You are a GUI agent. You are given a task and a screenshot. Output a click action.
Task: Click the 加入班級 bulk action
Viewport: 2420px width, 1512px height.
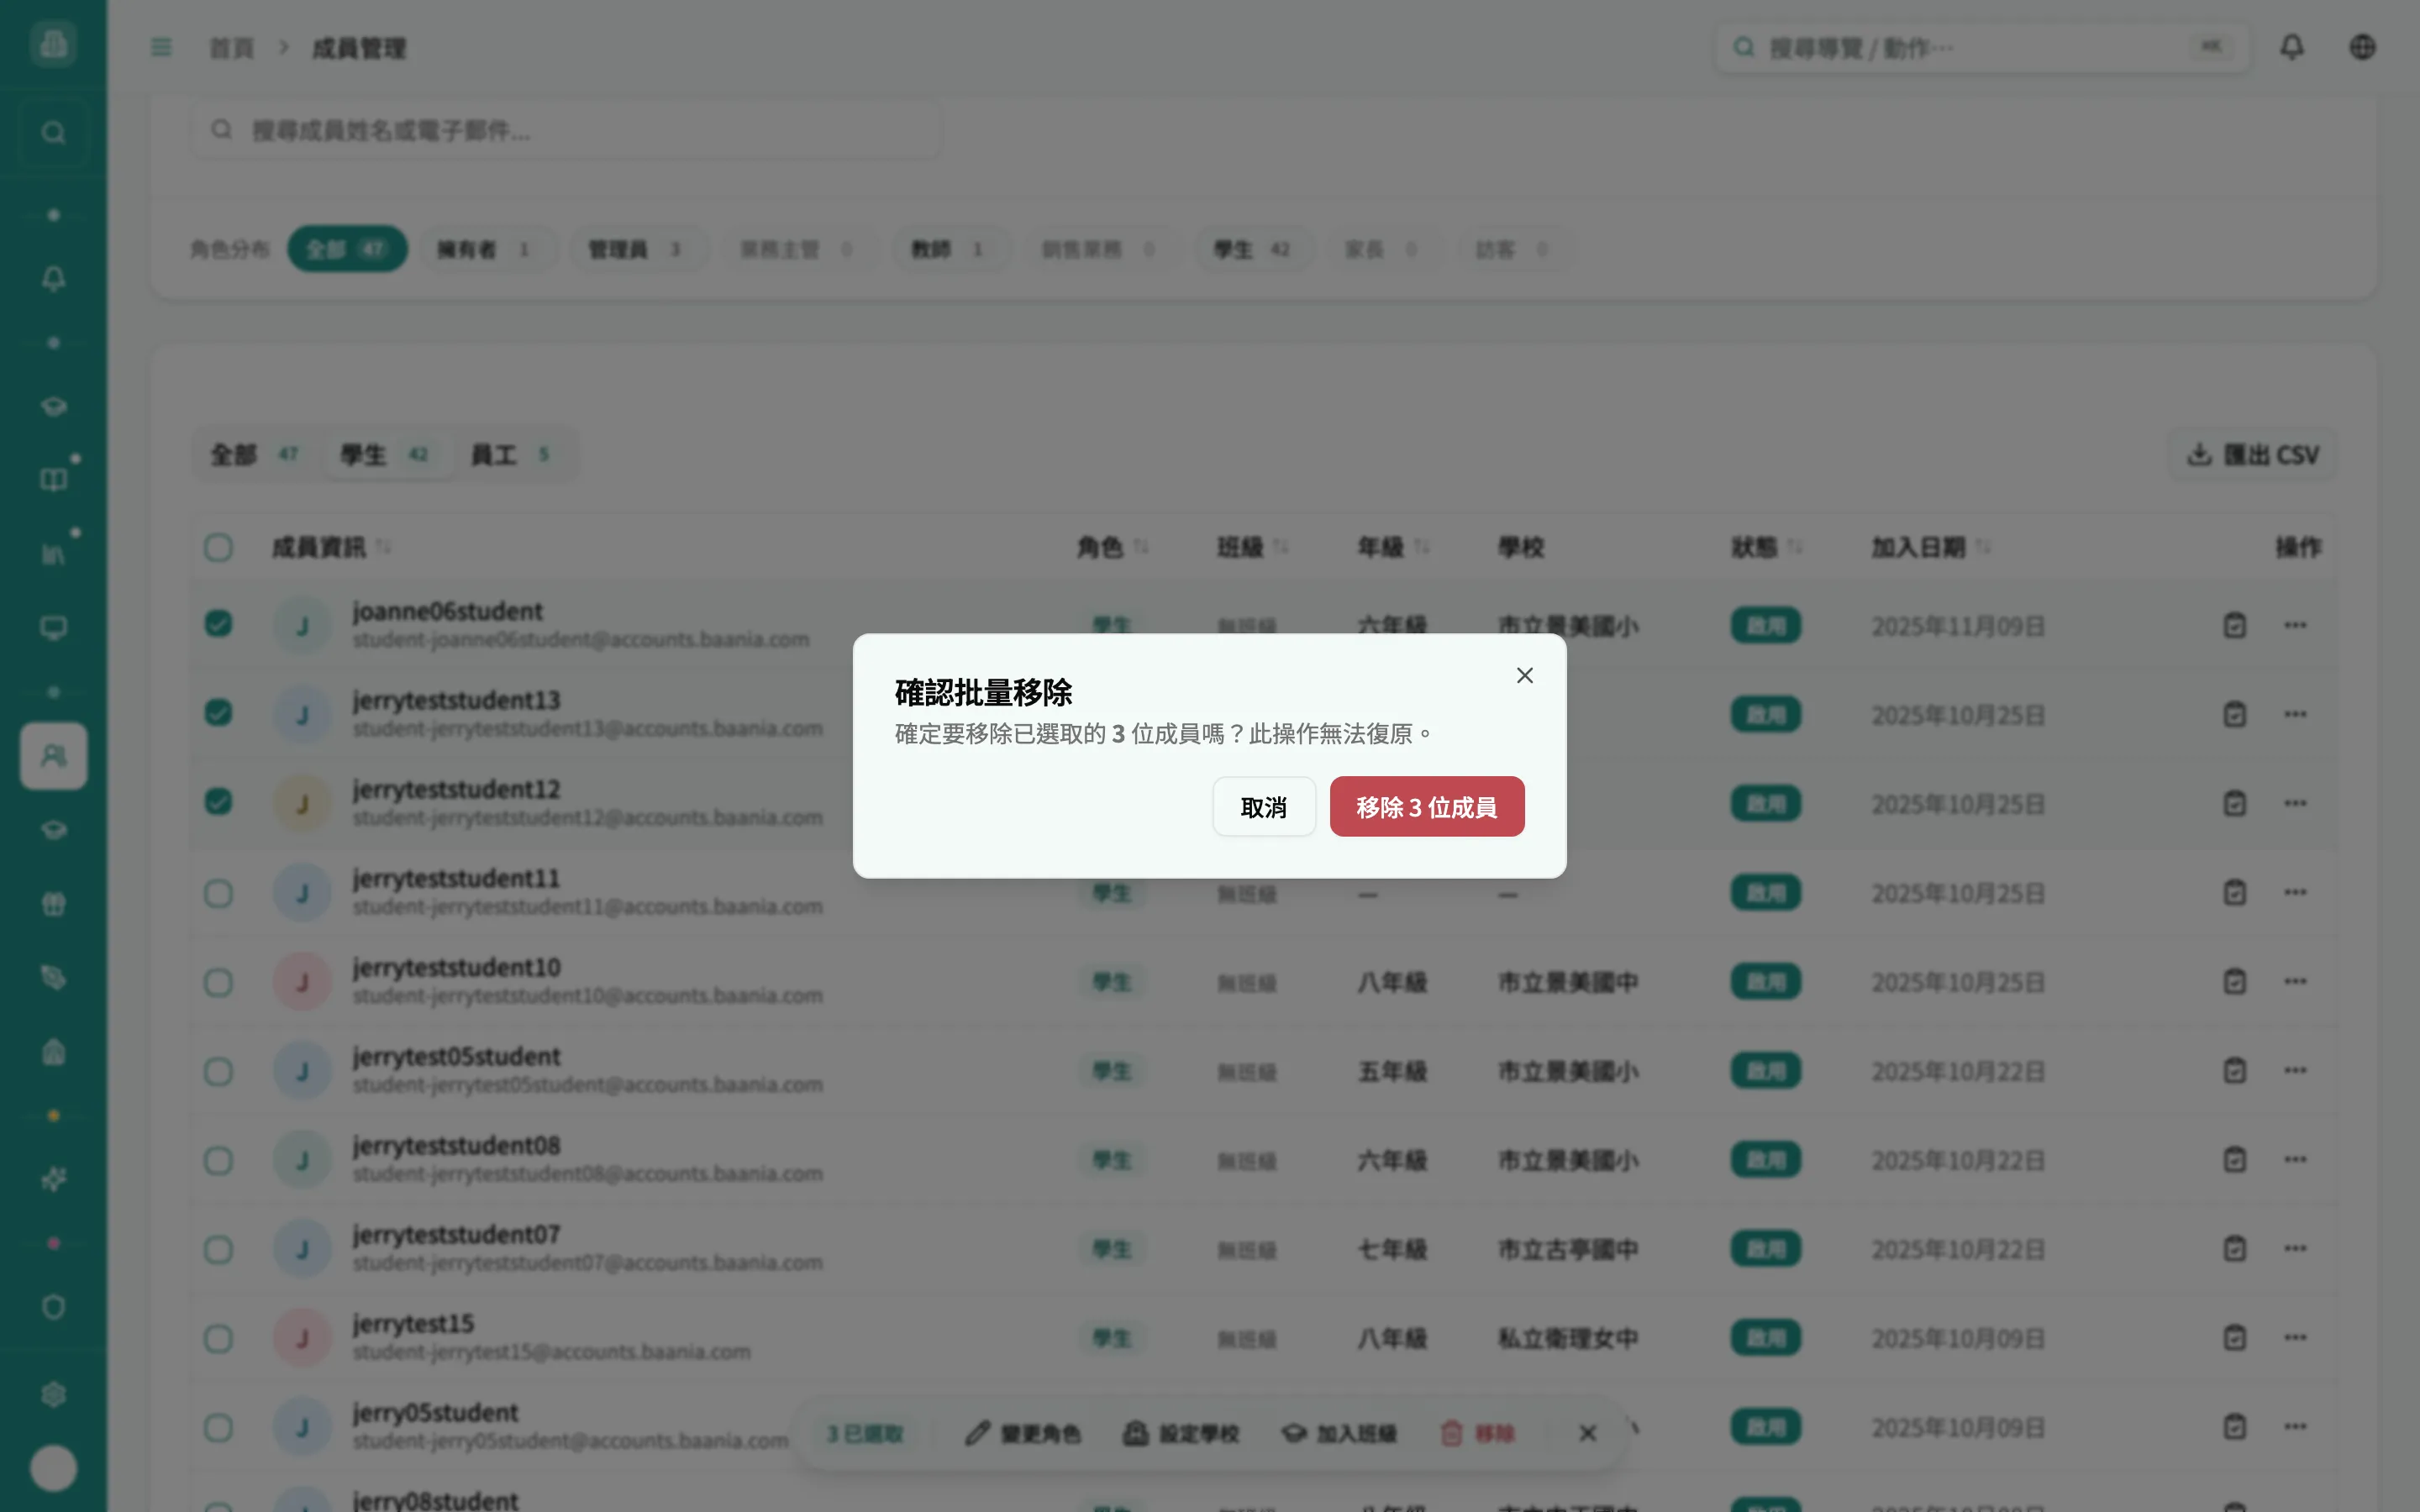click(x=1339, y=1434)
